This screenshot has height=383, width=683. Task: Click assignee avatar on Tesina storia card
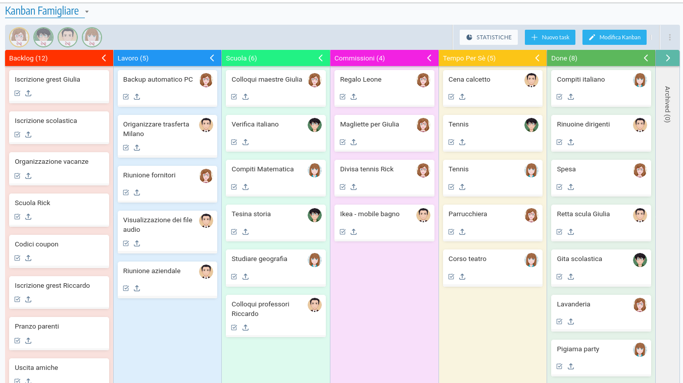315,215
